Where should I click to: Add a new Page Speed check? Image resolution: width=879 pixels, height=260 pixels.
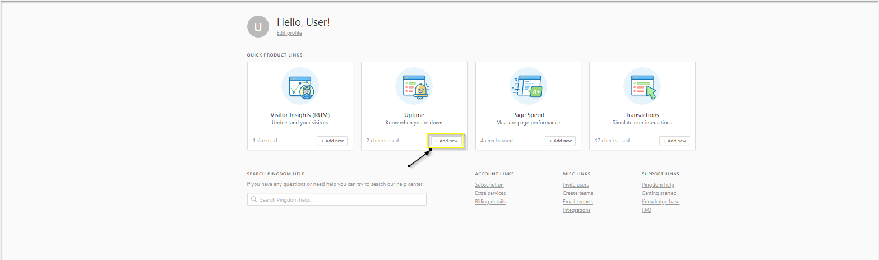(560, 141)
